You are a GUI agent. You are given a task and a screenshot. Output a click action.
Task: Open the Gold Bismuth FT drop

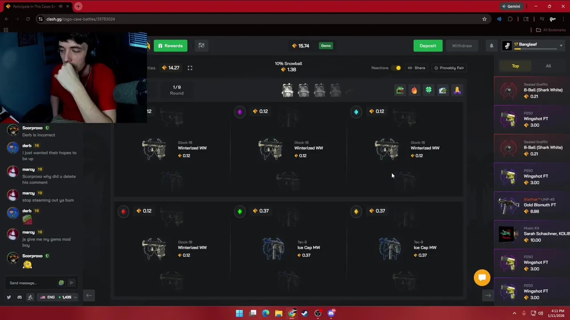click(532, 205)
